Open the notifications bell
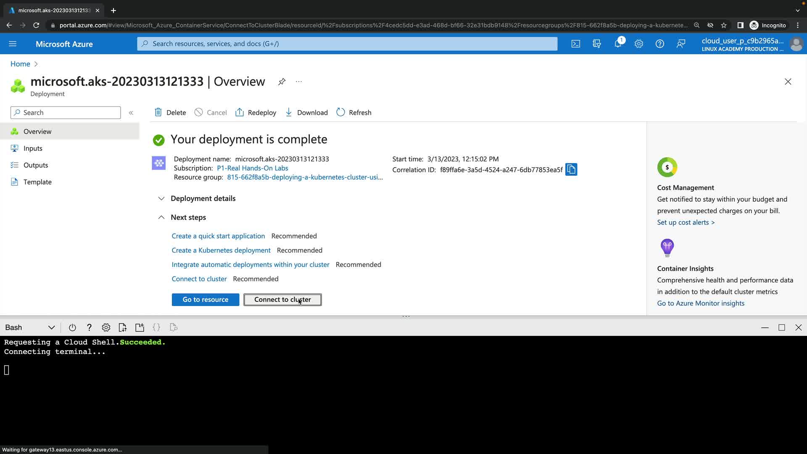 pyautogui.click(x=618, y=44)
